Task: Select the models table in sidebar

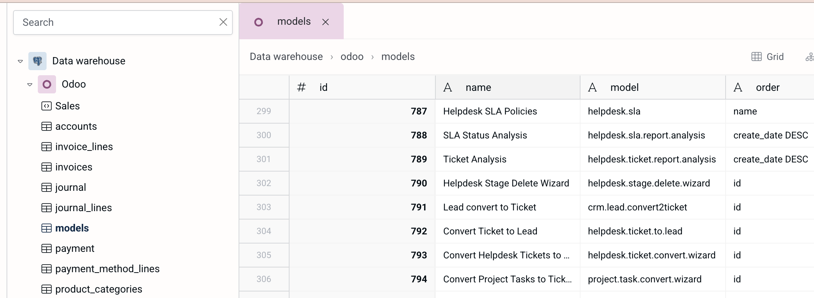Action: tap(72, 228)
